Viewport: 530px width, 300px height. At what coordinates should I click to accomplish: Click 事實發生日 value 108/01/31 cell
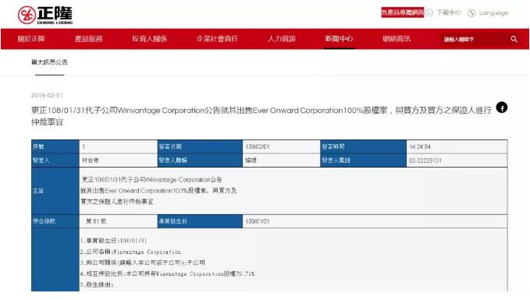pos(375,221)
